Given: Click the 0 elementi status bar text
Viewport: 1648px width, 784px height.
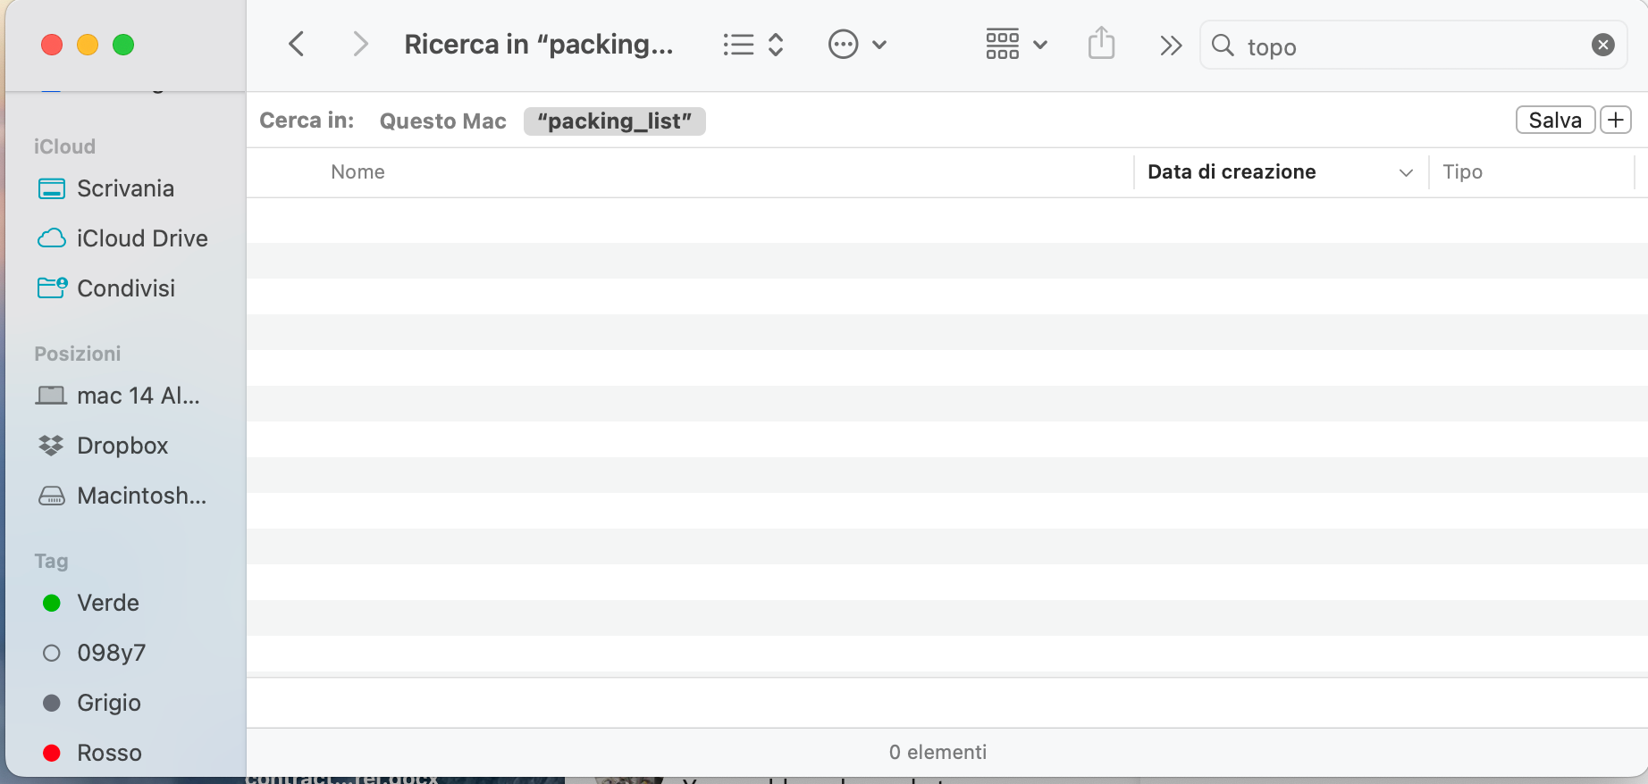Looking at the screenshot, I should click(938, 752).
